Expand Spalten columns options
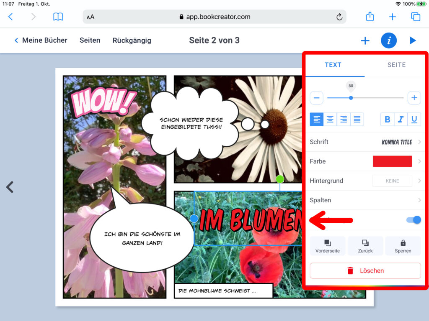Screen dimensions: 429x321 point(364,200)
